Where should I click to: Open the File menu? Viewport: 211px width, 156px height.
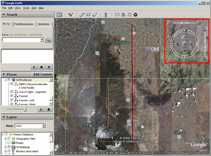4,8
